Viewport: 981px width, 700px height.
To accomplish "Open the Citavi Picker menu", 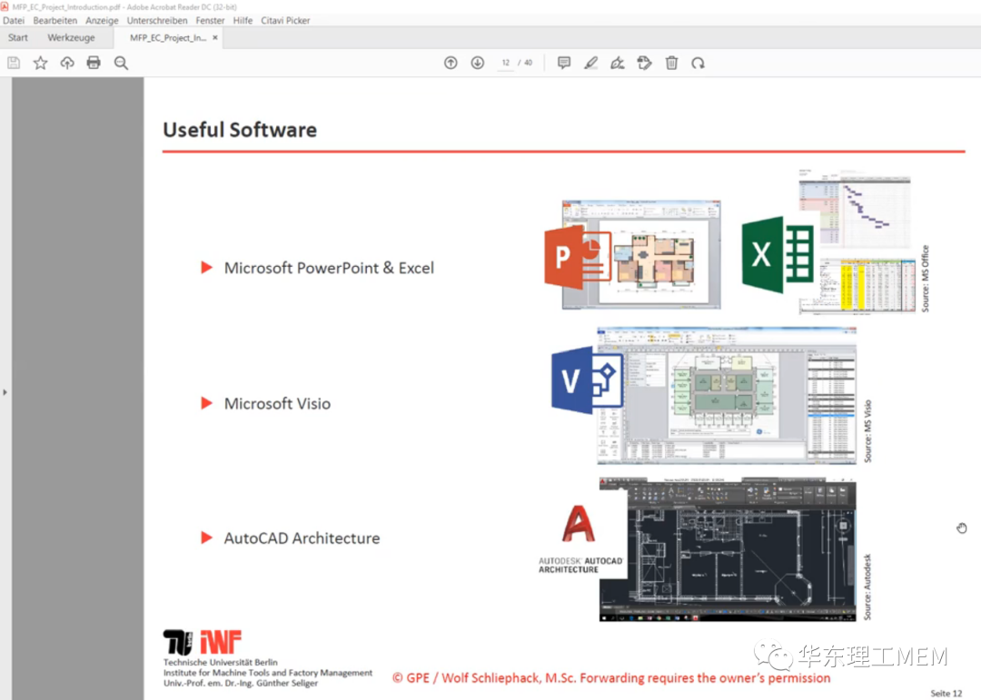I will coord(285,20).
